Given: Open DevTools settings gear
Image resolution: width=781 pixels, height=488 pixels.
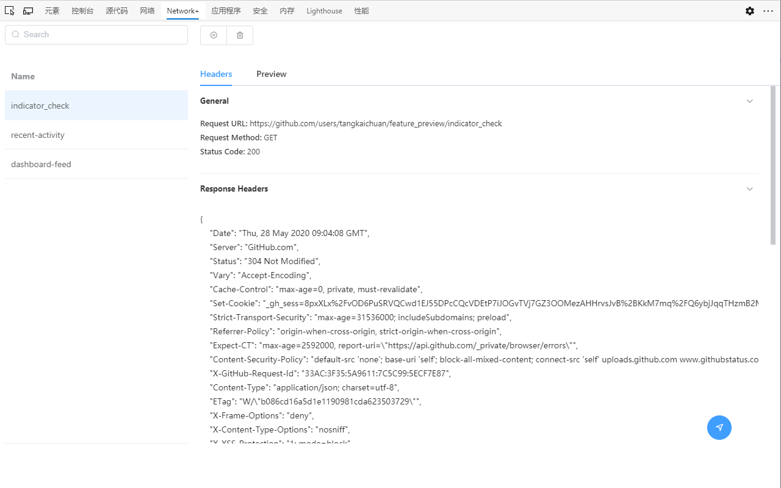Looking at the screenshot, I should click(x=750, y=11).
